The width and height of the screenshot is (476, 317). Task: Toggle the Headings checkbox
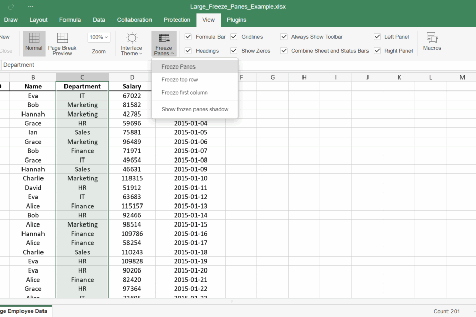point(188,50)
